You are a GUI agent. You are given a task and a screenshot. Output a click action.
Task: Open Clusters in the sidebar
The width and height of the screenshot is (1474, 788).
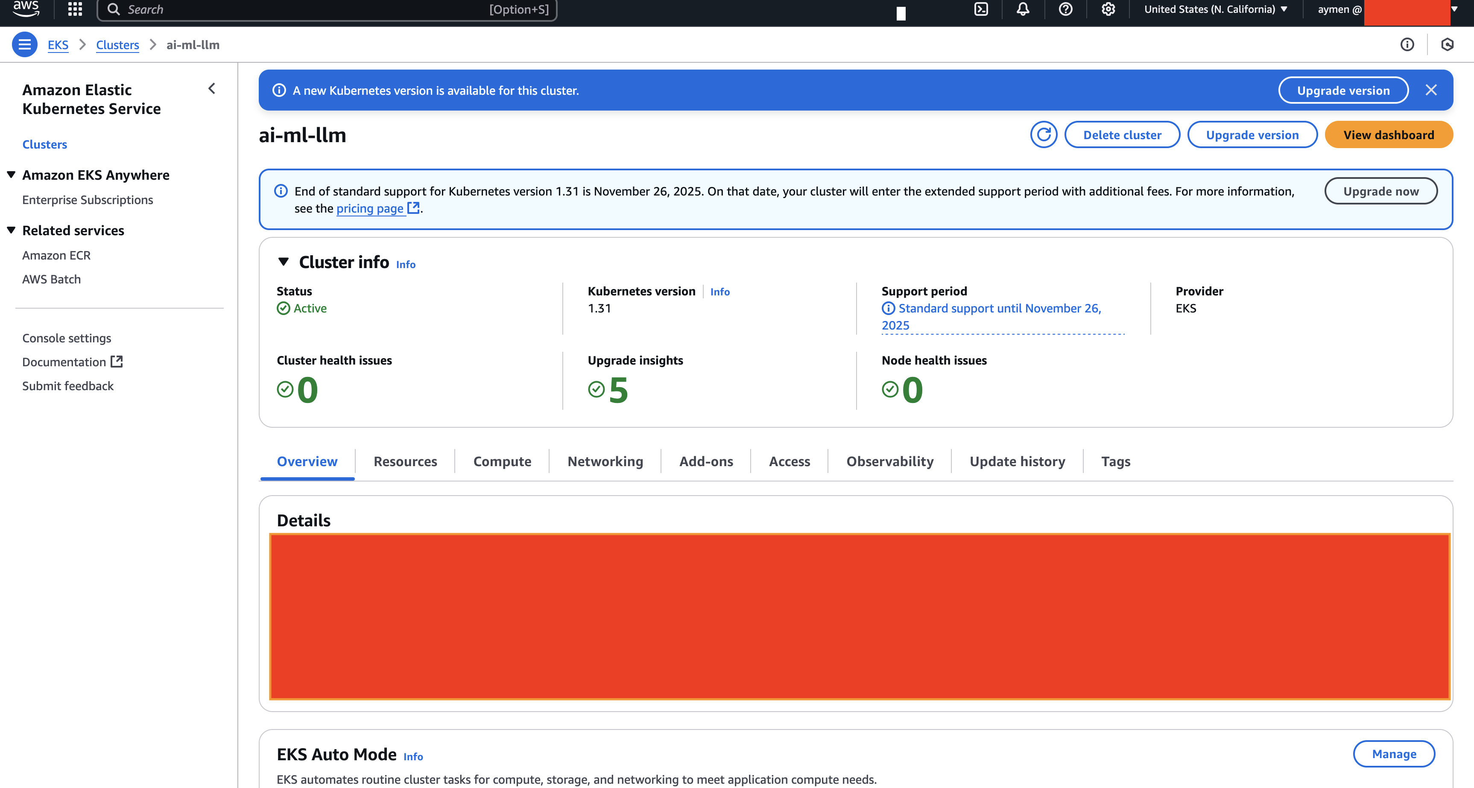(x=45, y=144)
